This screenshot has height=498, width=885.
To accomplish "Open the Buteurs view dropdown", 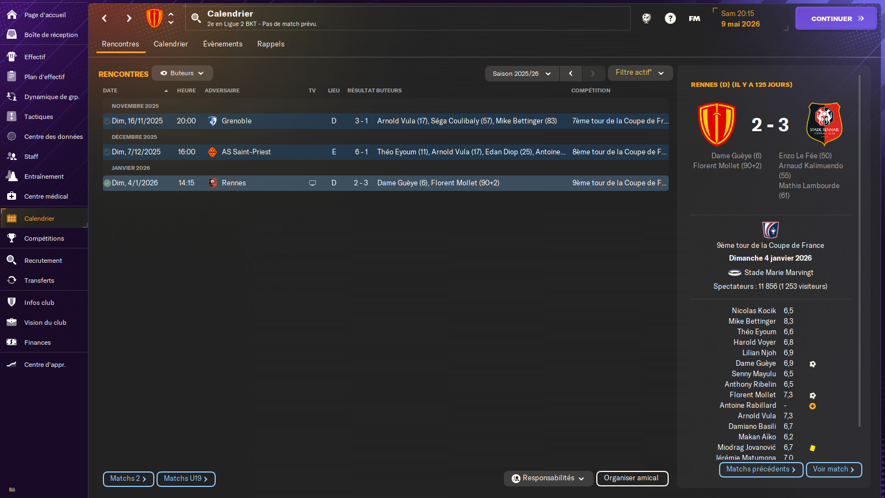I will pyautogui.click(x=182, y=73).
